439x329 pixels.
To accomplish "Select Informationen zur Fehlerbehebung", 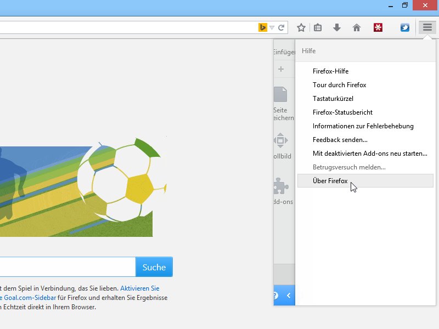I will point(365,126).
